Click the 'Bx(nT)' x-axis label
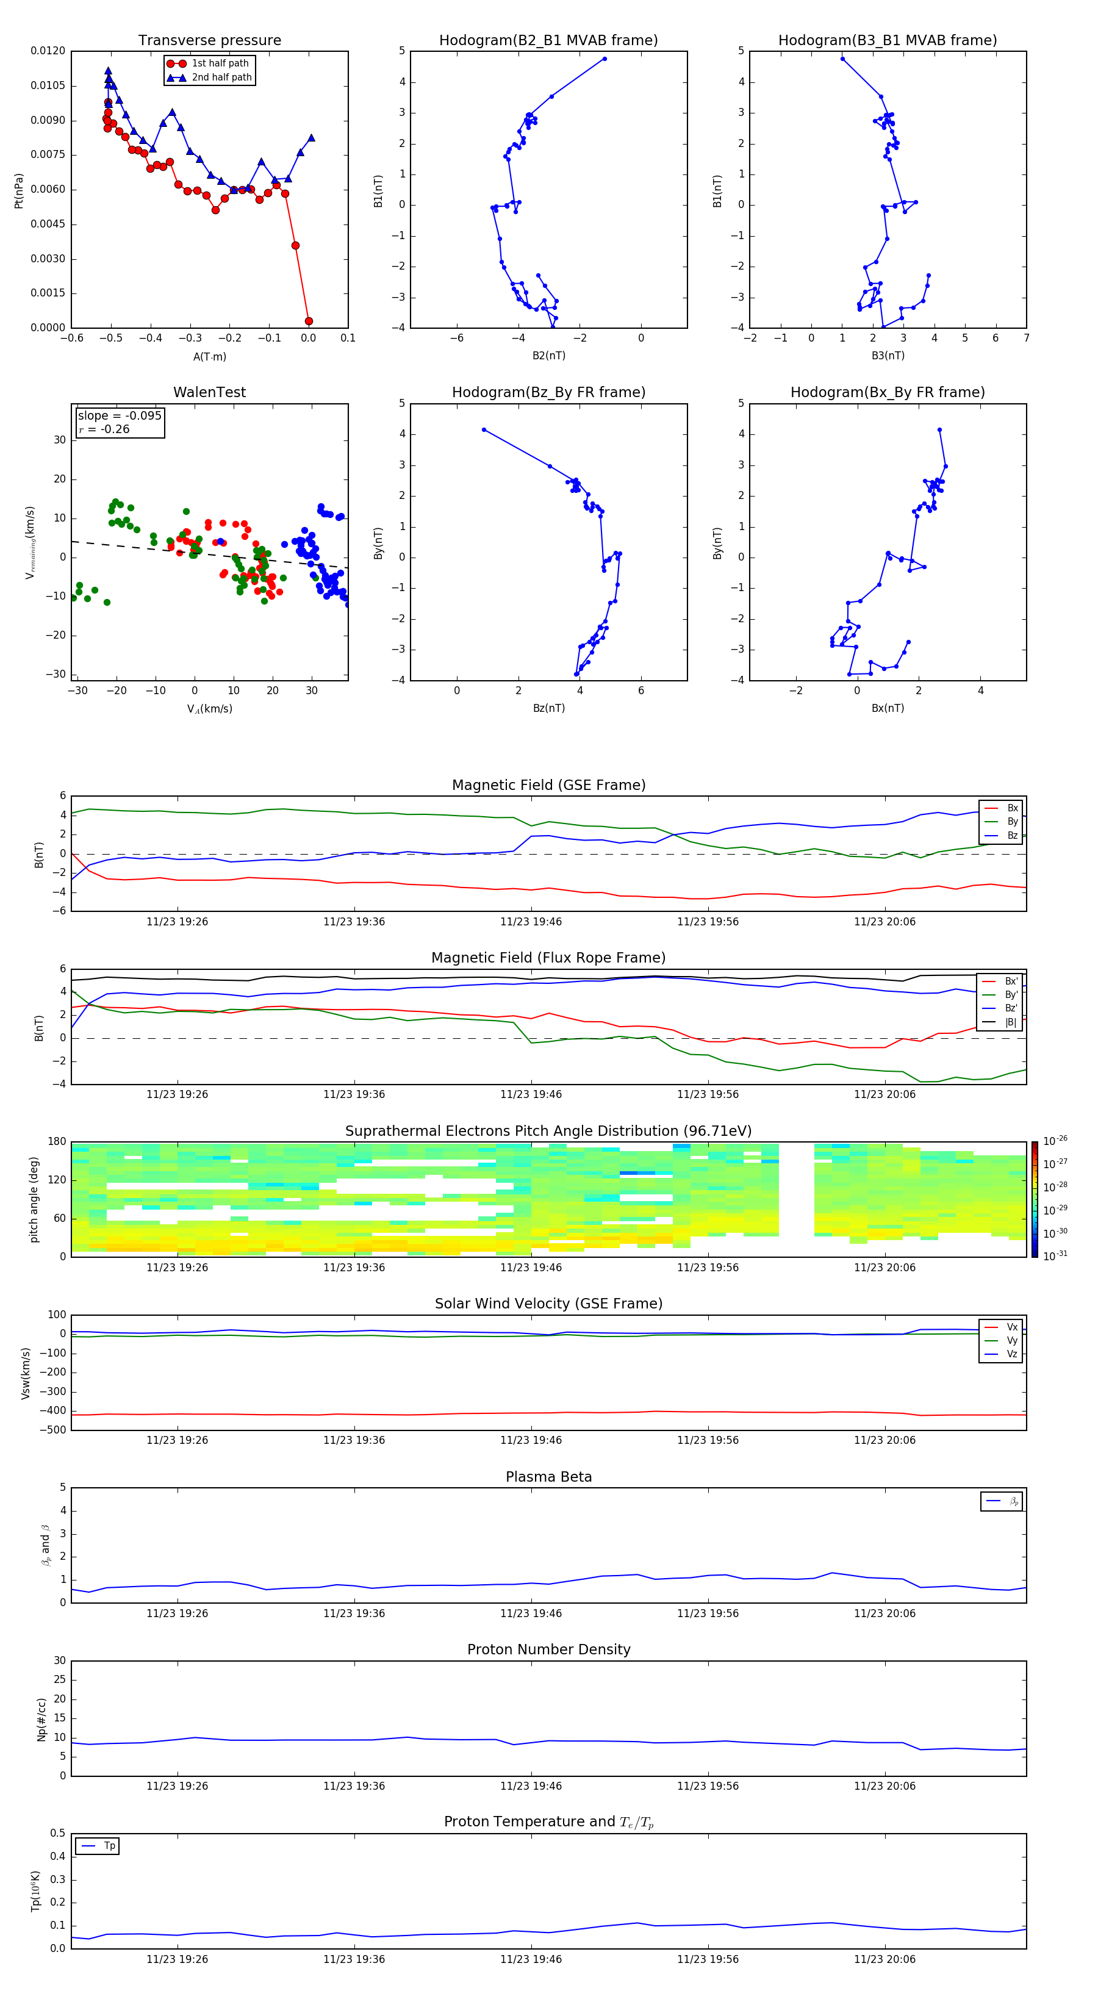 click(888, 708)
